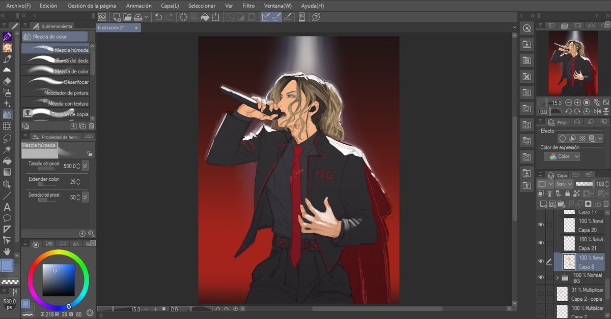
Task: Open the Edición menu
Action: (48, 6)
